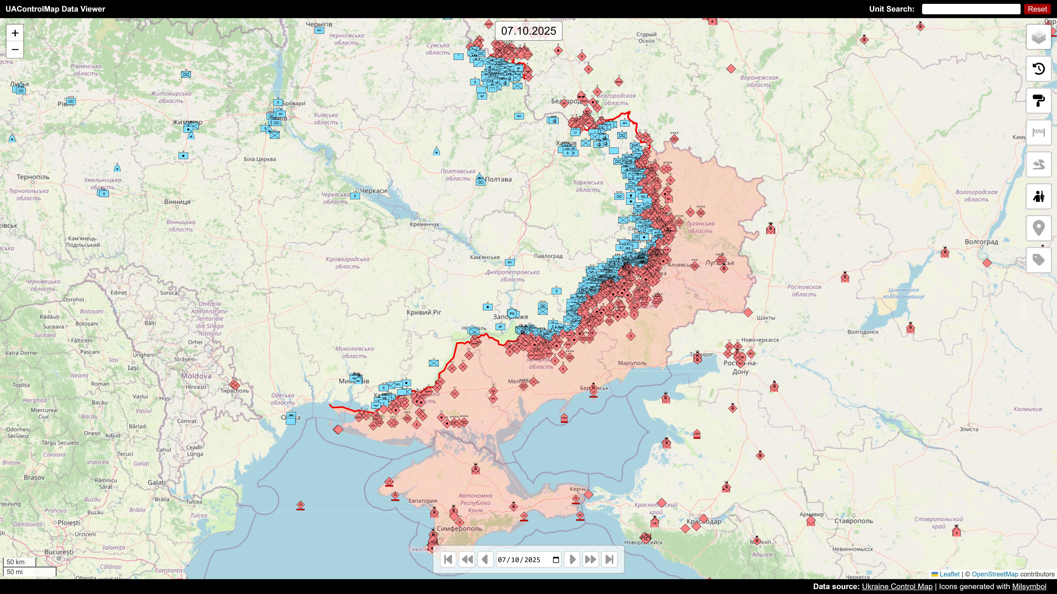Image resolution: width=1057 pixels, height=594 pixels.
Task: Click the tag labels button
Action: (1038, 260)
